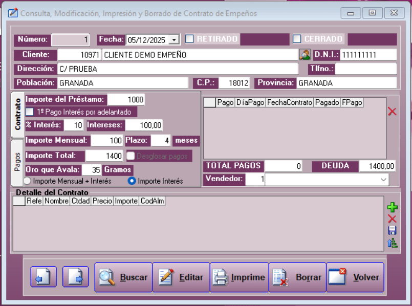Expand the Vendedor combo box
412x306 pixels.
tap(383, 180)
